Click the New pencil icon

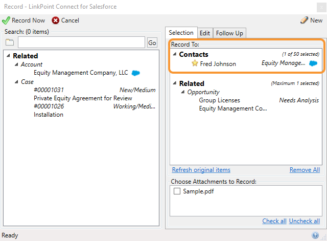click(x=304, y=20)
